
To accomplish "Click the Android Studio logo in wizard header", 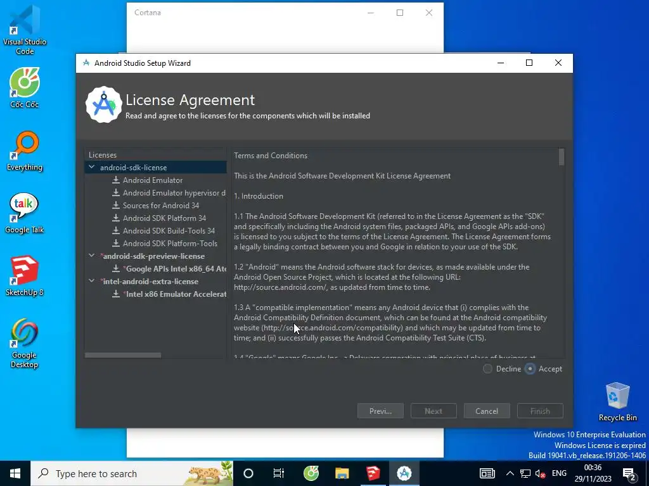I will 103,104.
